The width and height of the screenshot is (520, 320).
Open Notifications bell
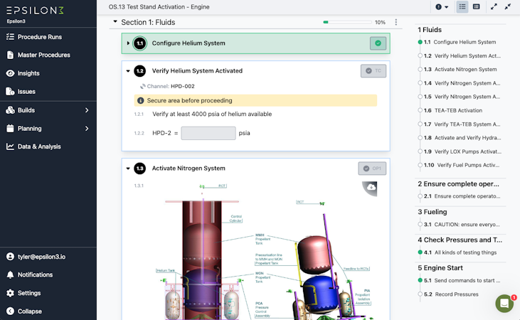[x=10, y=274]
